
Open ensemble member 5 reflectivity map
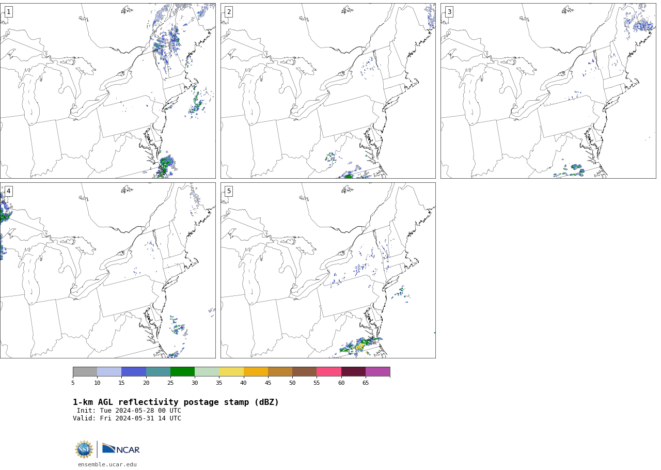tap(328, 270)
